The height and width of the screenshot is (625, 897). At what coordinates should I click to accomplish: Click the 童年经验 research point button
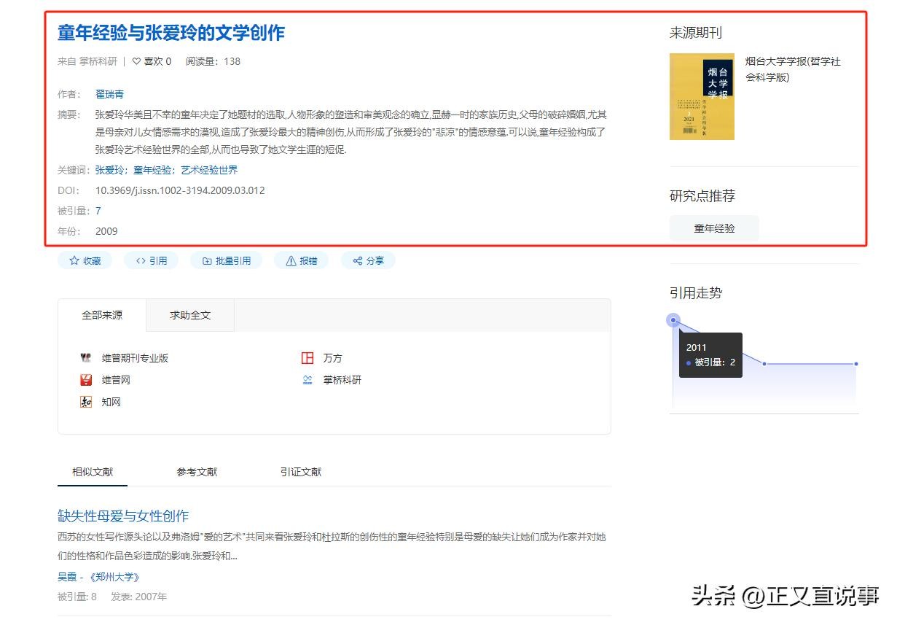pos(714,228)
